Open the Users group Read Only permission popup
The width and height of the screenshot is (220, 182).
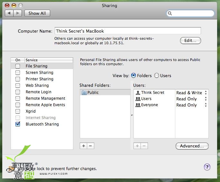(192, 99)
